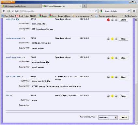Click the Reload page icon in address bar

pos(96,11)
